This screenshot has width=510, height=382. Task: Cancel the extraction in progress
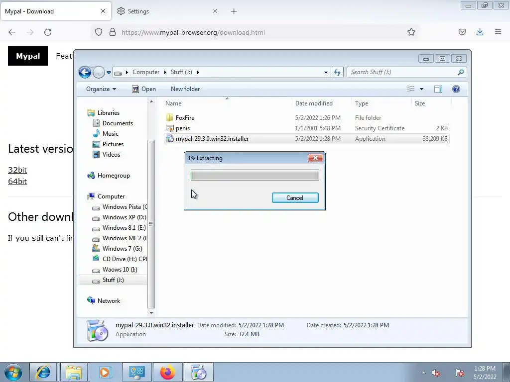click(295, 198)
